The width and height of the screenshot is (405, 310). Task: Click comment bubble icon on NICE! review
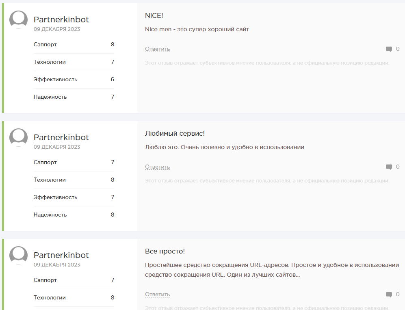(389, 49)
